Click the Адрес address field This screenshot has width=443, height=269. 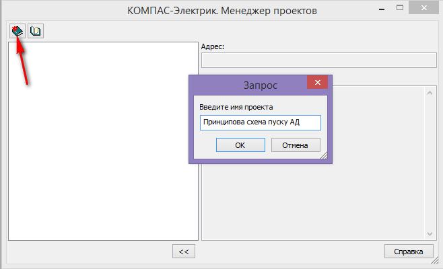click(x=319, y=60)
